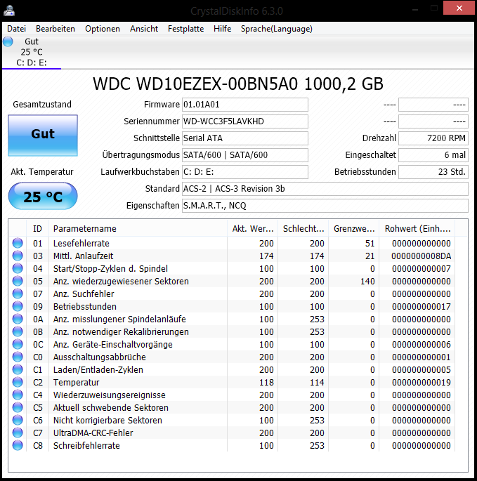Screen dimensions: 477x481
Task: Click the Betriebsstunden field 23 Std.
Action: point(433,172)
